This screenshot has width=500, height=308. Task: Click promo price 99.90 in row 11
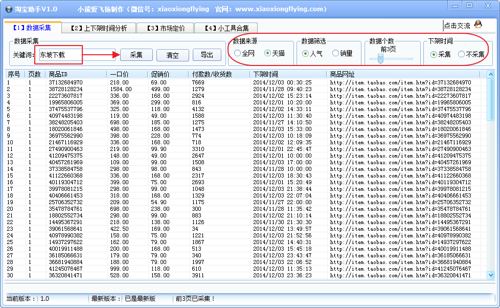[159, 149]
